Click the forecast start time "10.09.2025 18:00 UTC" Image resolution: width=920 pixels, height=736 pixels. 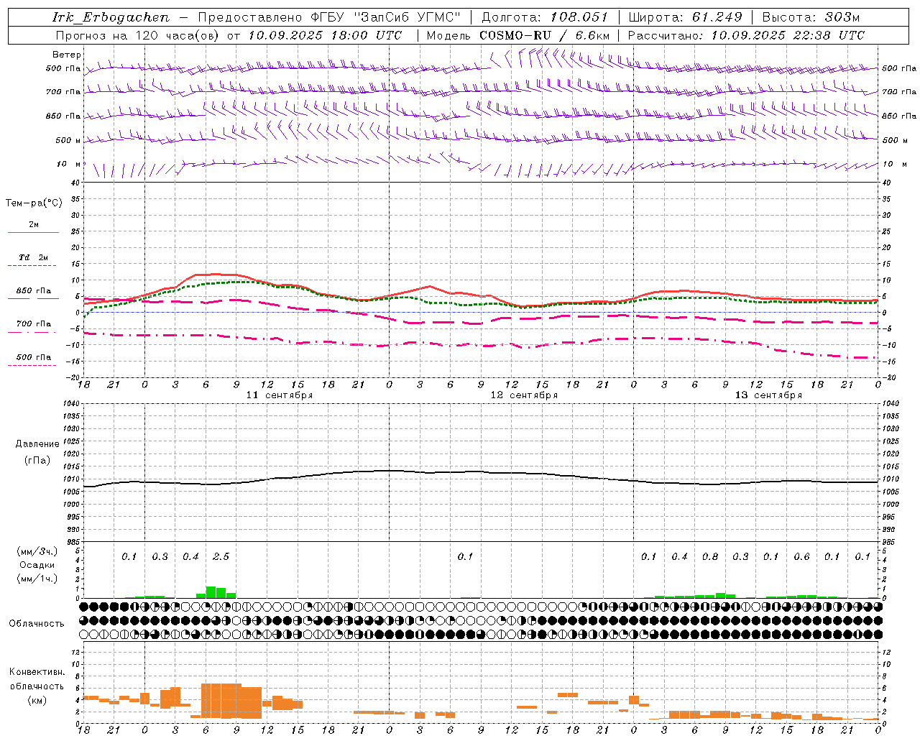point(325,35)
